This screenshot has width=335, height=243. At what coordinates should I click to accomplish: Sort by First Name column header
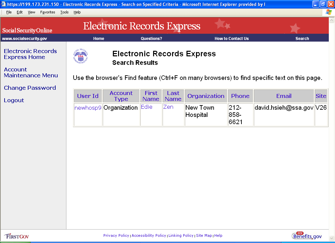click(151, 96)
